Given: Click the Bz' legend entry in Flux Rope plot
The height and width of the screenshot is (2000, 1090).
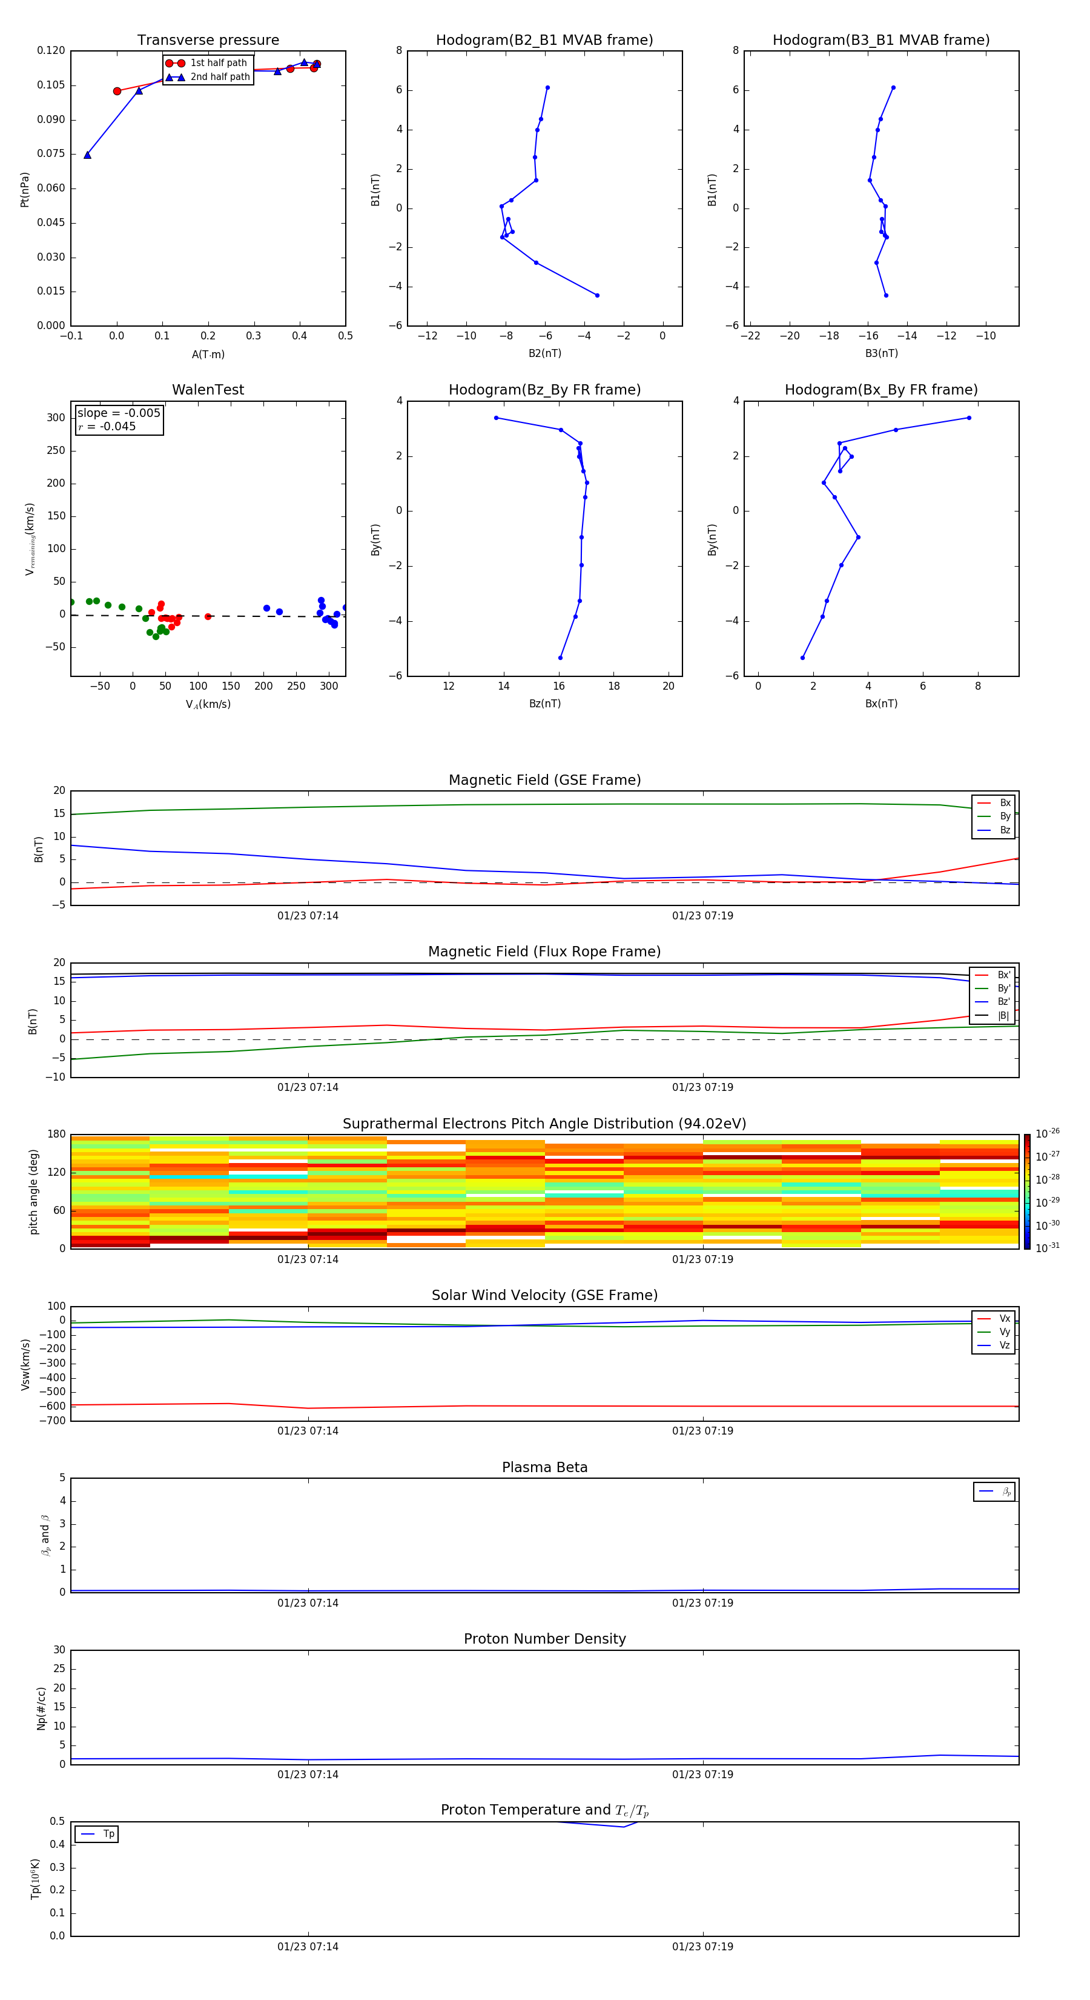Looking at the screenshot, I should [993, 1002].
